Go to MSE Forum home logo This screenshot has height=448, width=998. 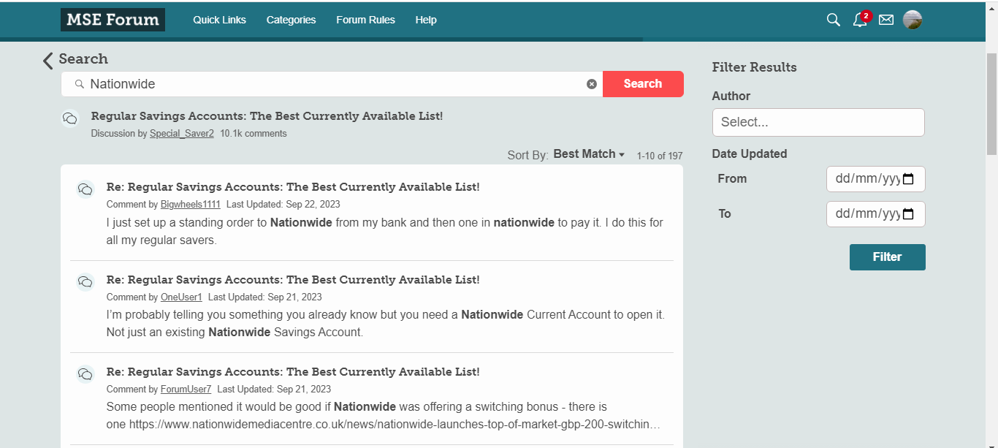[x=113, y=20]
